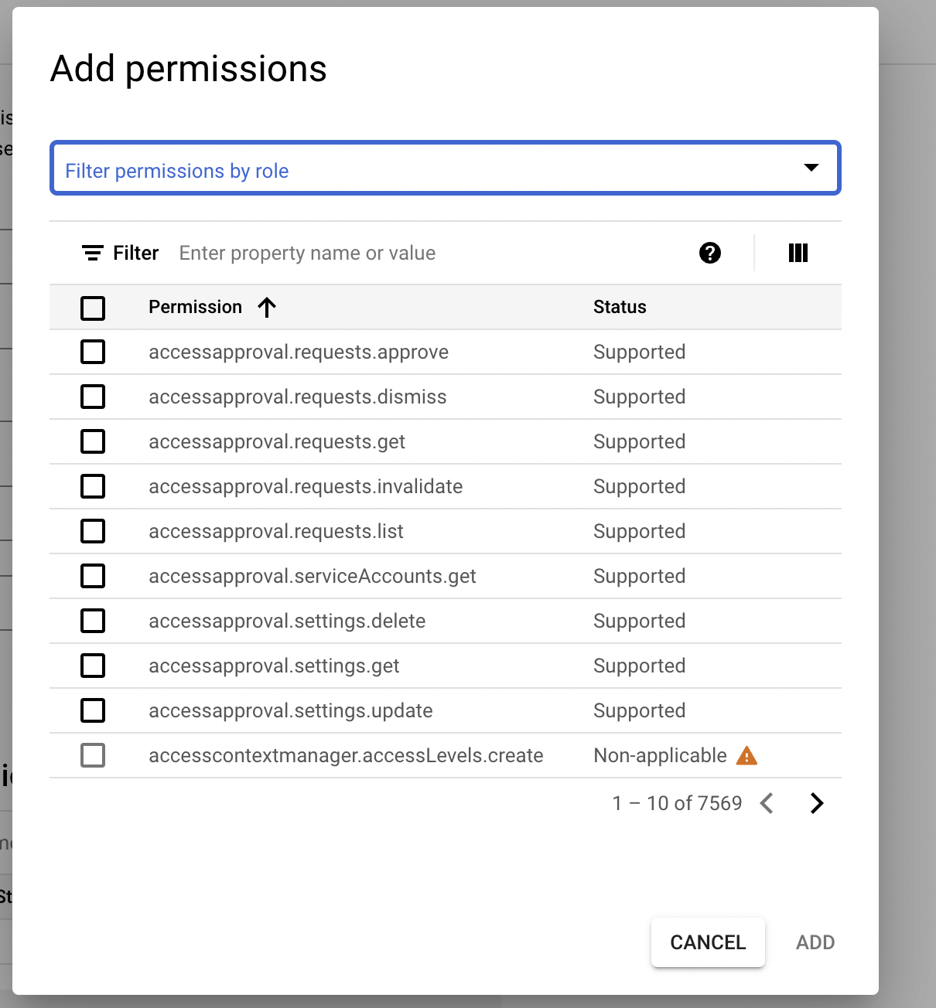
Task: Select the accessapproval.requests.dismiss row
Action: tap(92, 397)
